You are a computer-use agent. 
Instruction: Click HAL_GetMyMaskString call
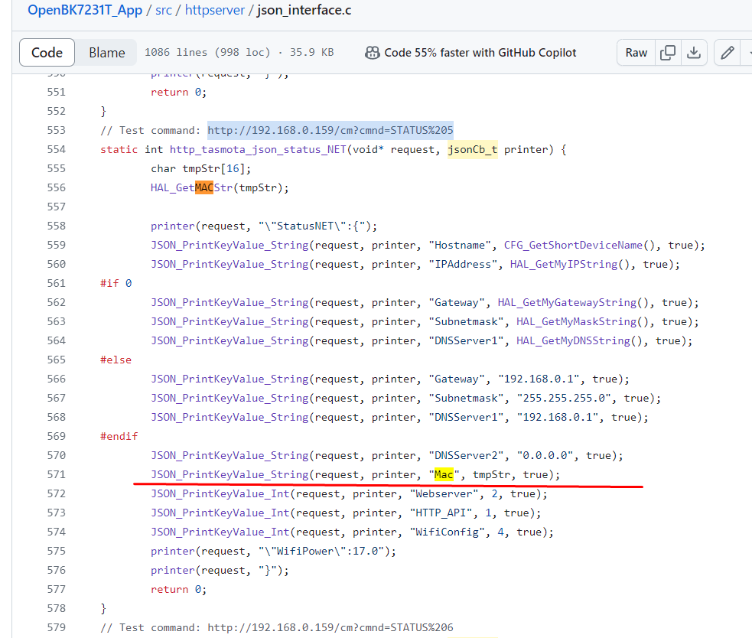pos(576,322)
